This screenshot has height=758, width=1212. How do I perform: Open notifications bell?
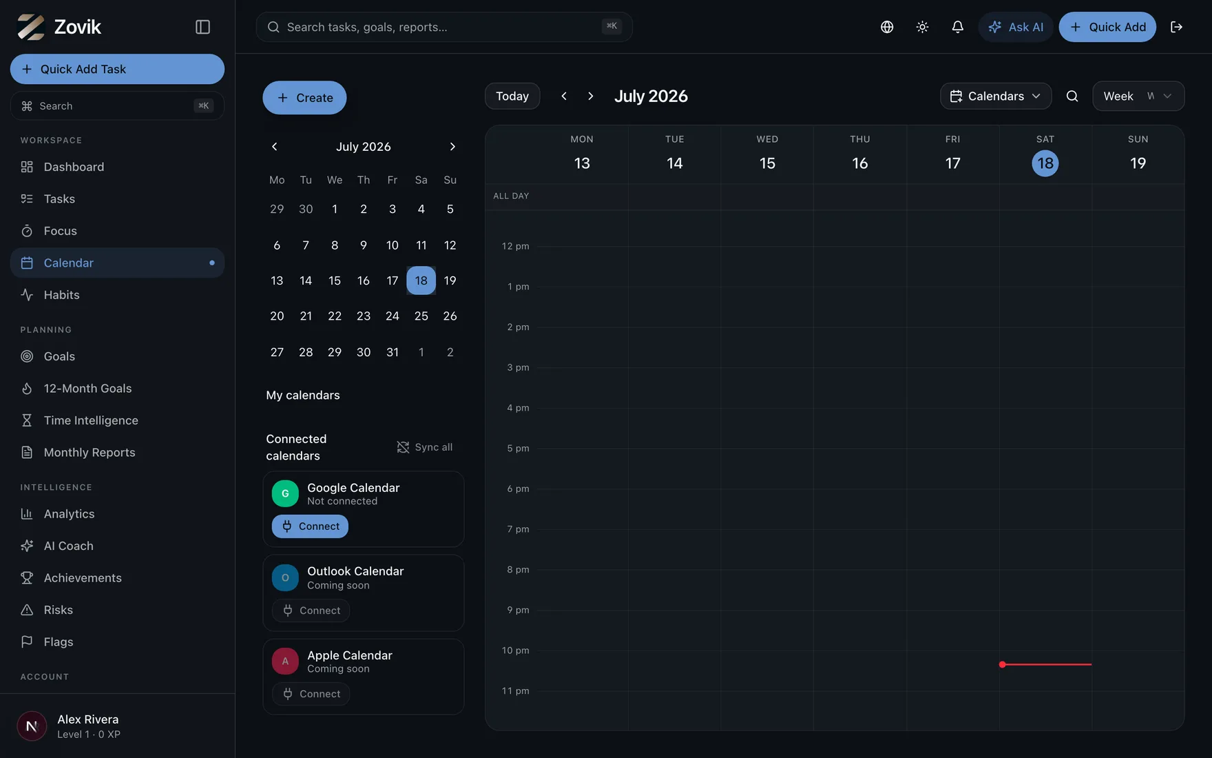(957, 27)
